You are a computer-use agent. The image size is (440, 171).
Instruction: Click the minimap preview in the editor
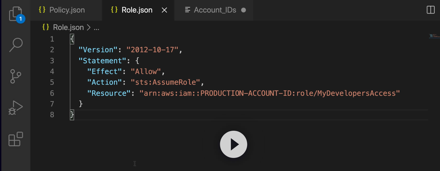[x=434, y=36]
